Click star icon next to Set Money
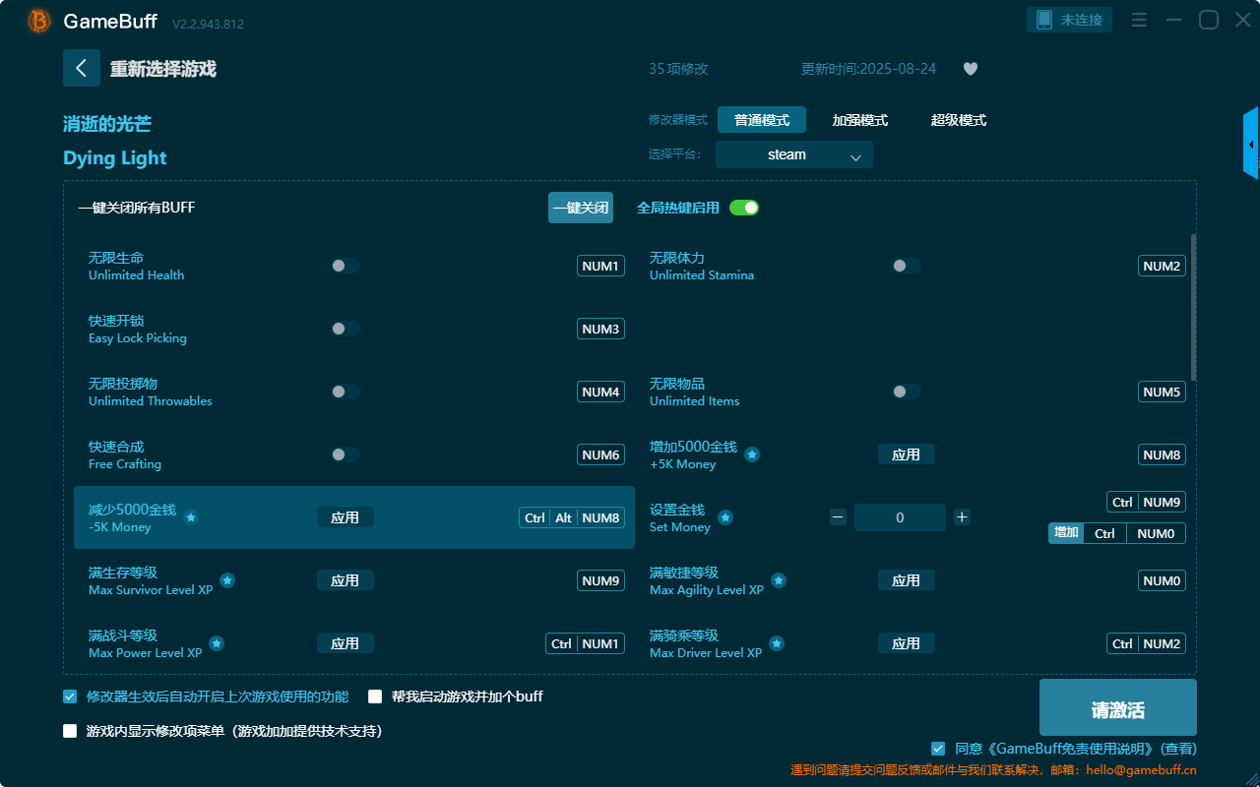Viewport: 1260px width, 787px height. [725, 517]
